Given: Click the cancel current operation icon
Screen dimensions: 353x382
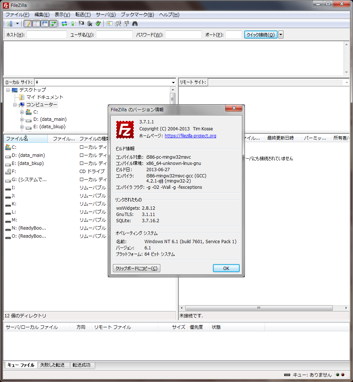Looking at the screenshot, I should pyautogui.click(x=81, y=24).
